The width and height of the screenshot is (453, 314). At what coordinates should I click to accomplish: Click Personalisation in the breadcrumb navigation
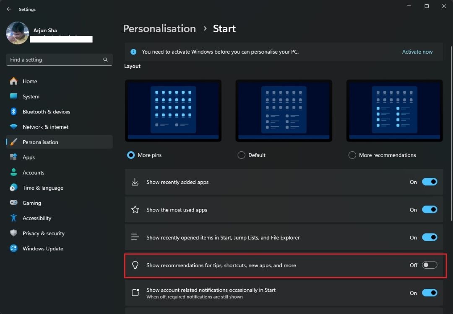[x=159, y=28]
